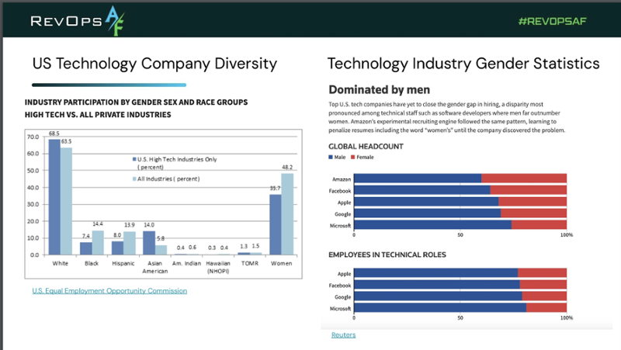Click the Google label in Global Headcount
Viewport: 621px width, 350px height.
point(342,214)
